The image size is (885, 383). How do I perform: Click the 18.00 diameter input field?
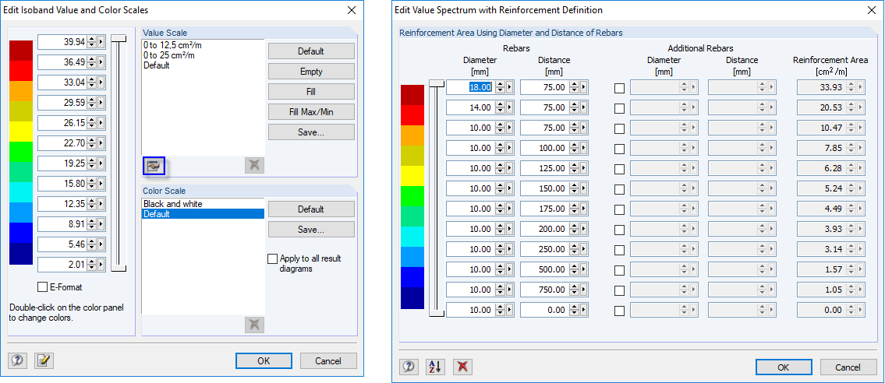pyautogui.click(x=470, y=87)
